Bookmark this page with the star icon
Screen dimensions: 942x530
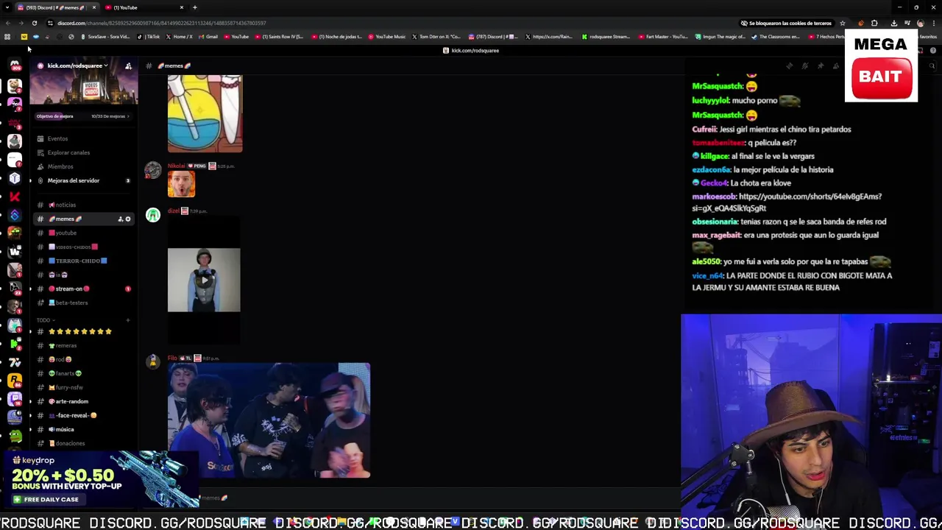[842, 23]
